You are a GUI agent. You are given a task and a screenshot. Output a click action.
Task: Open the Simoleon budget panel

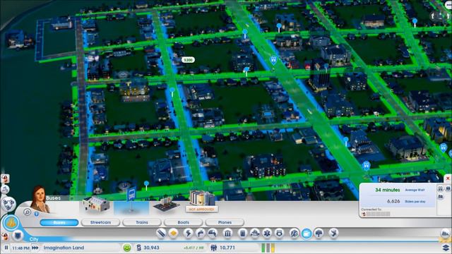[x=139, y=248]
